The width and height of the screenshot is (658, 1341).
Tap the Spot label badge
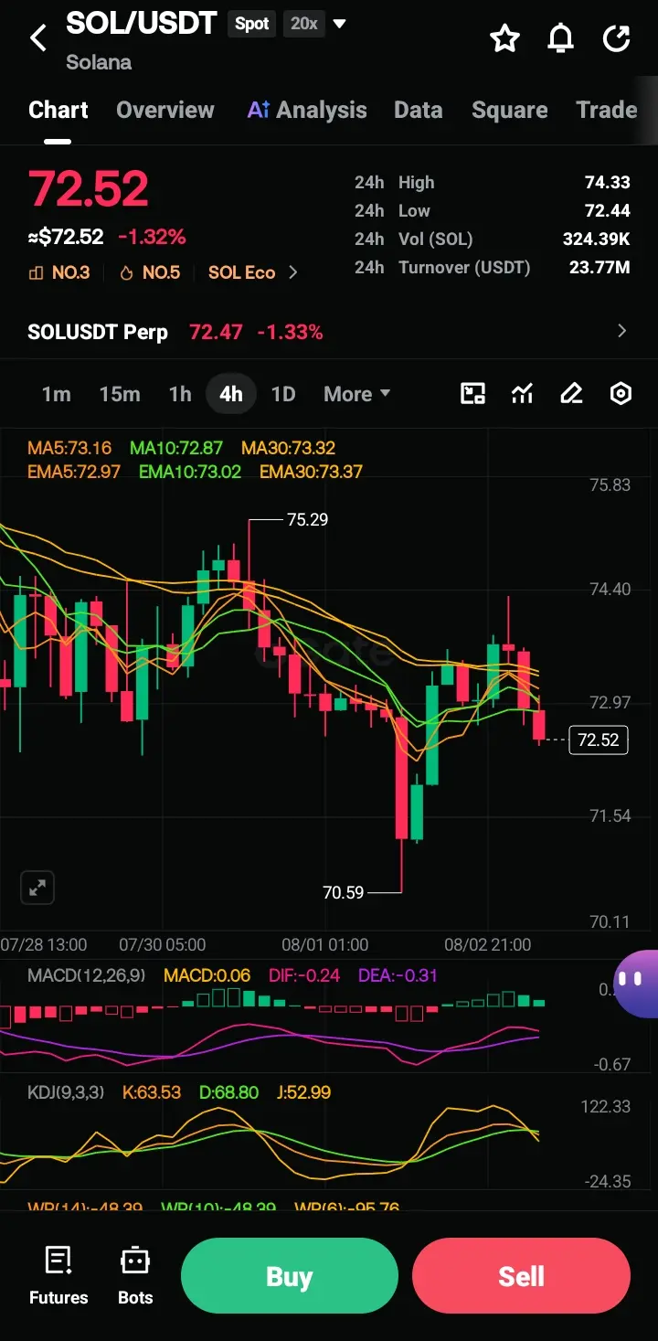(252, 24)
